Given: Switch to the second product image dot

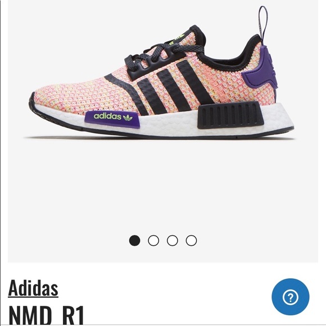Looking at the screenshot, I should point(153,241).
